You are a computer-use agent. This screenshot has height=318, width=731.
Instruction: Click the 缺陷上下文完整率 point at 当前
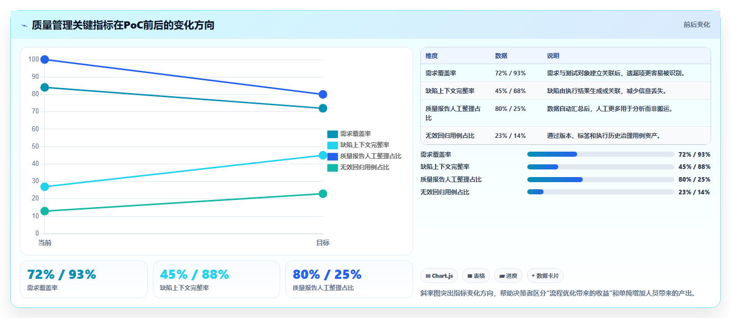click(45, 187)
